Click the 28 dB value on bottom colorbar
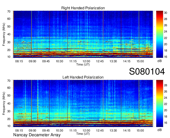The image size is (170, 138). coord(165,85)
